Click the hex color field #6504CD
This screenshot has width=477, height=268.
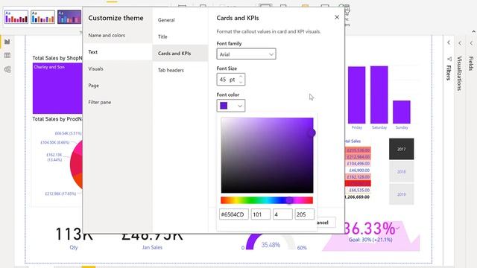[x=233, y=214]
